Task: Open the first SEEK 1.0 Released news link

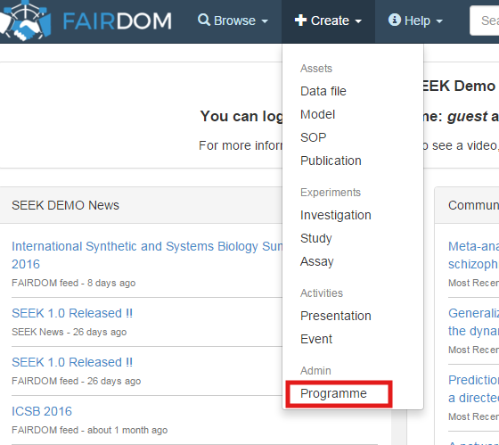Action: (72, 313)
